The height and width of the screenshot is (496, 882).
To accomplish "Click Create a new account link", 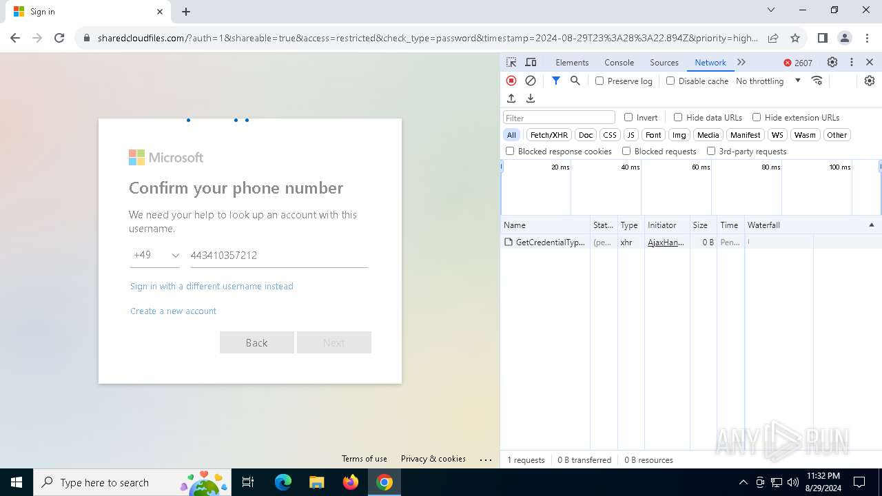I will 173,311.
